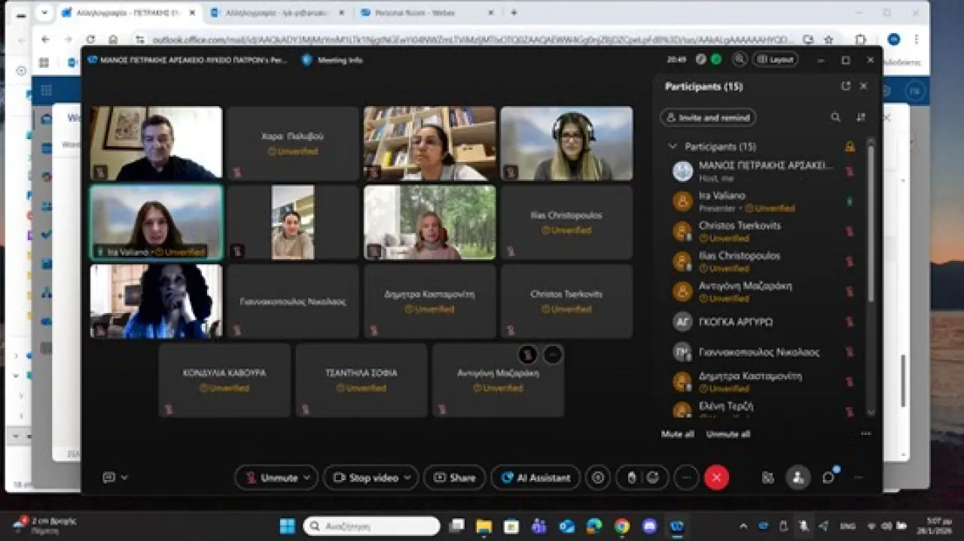Open the AI Assistant
The width and height of the screenshot is (964, 541).
(535, 478)
